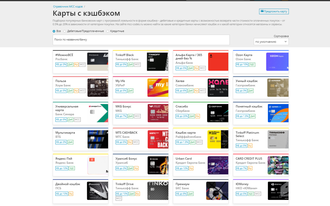Open the 'Tinkoff Black' card title
330x206 pixels.
coord(125,55)
